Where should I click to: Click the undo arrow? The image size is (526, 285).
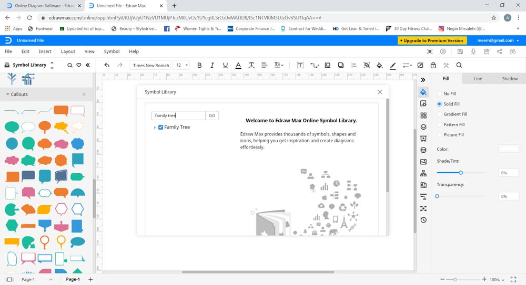point(107,65)
